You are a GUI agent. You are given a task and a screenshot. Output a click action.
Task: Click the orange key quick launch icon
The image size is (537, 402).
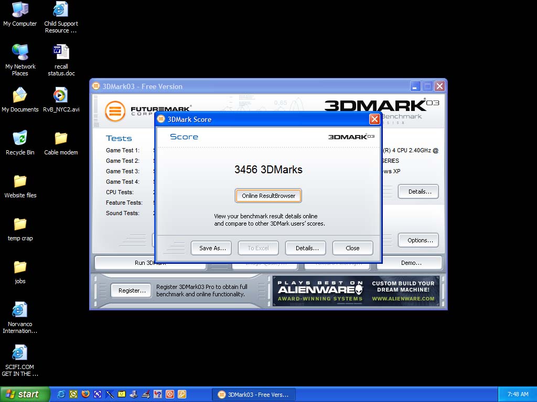pos(182,394)
